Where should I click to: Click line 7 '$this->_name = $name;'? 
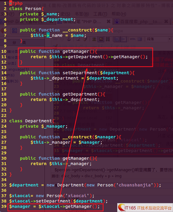[58, 35]
